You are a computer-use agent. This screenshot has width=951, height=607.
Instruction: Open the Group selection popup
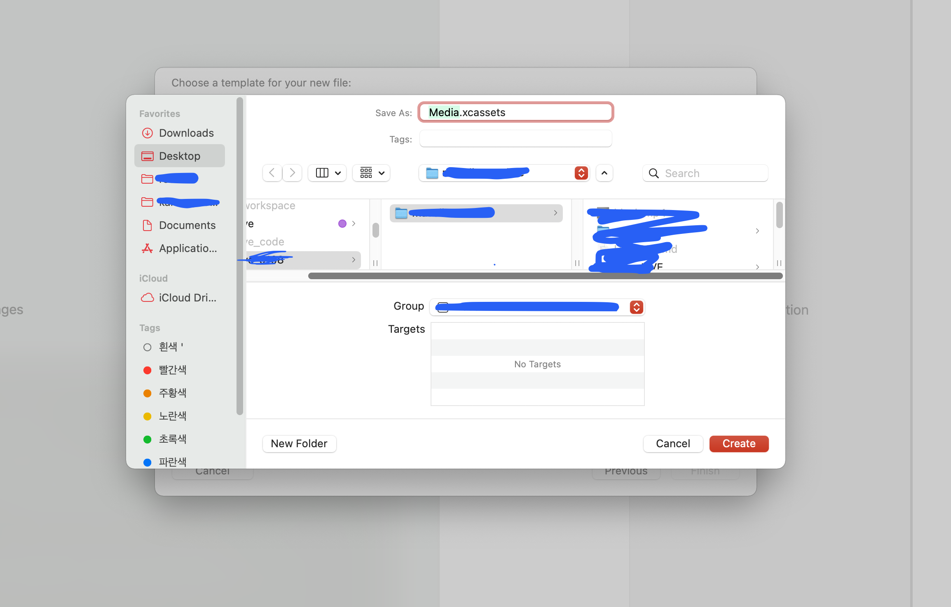tap(636, 307)
